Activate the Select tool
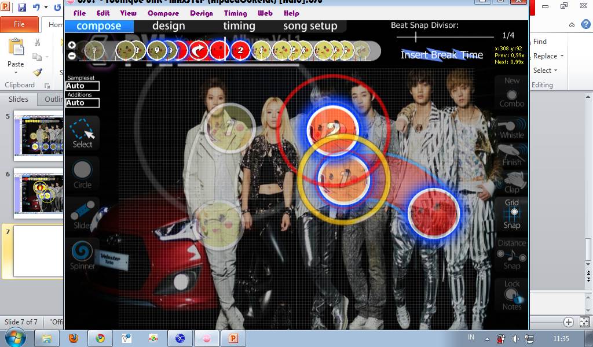Viewport: 593px width, 347px height. (x=82, y=133)
